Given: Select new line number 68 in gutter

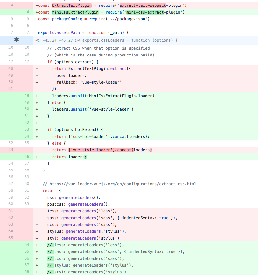Looking at the screenshot, I should (x=27, y=272).
